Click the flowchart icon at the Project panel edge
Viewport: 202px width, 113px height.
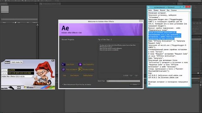37,25
